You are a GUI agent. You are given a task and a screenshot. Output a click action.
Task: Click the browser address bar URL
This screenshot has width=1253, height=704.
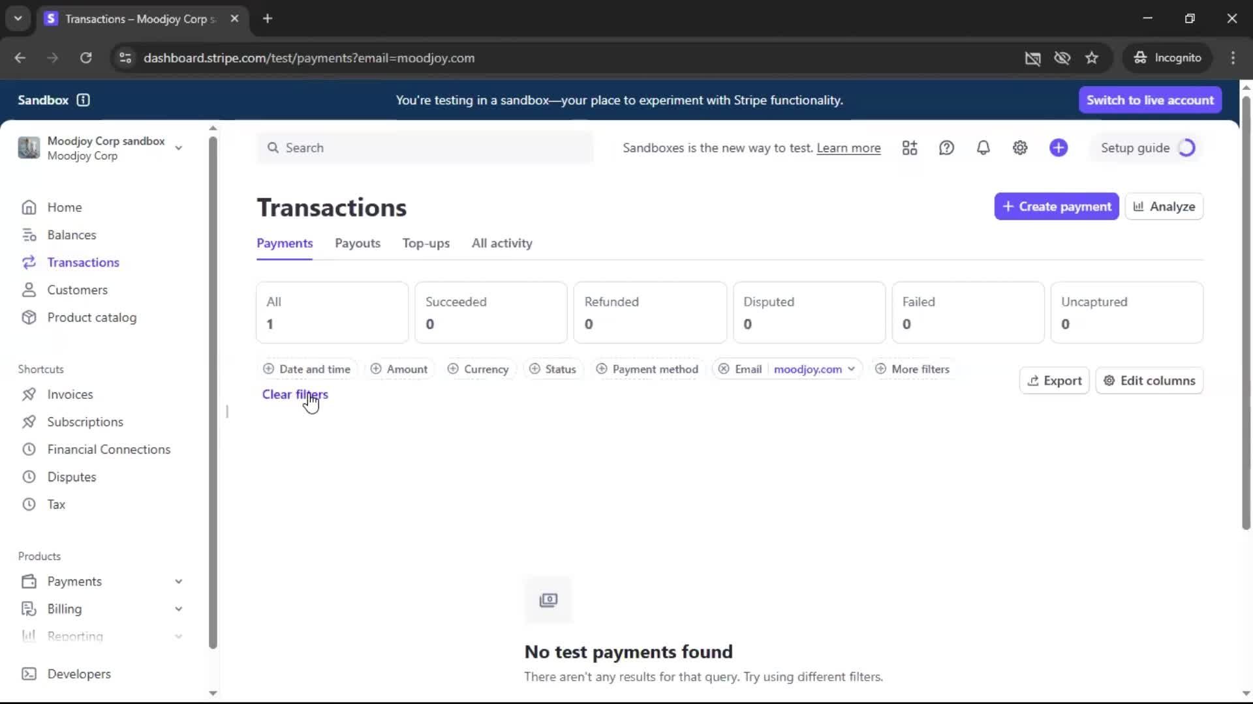point(309,58)
